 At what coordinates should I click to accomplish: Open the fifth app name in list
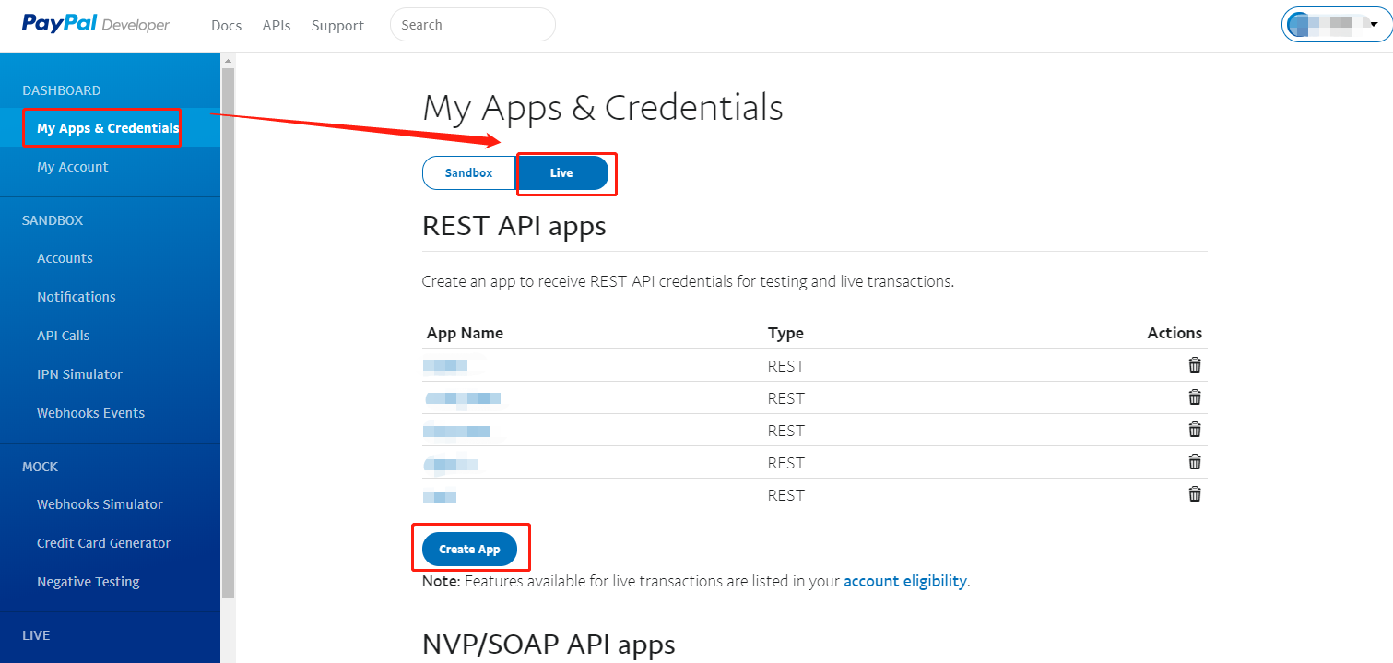point(441,496)
